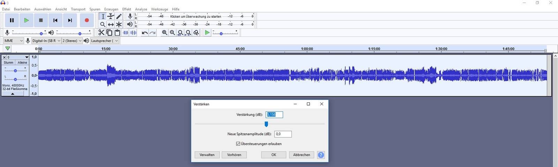Click the Zoom In magnifier icon
This screenshot has width=558, height=167.
(x=165, y=33)
